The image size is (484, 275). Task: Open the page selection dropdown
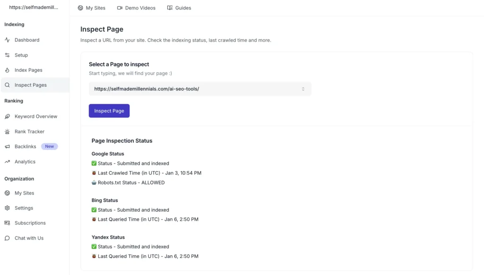point(200,89)
